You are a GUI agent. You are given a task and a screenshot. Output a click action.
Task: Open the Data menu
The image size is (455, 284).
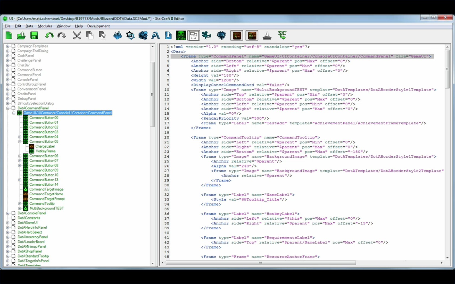point(29,26)
